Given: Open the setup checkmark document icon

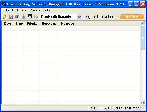Looking at the screenshot, I should [11, 17].
